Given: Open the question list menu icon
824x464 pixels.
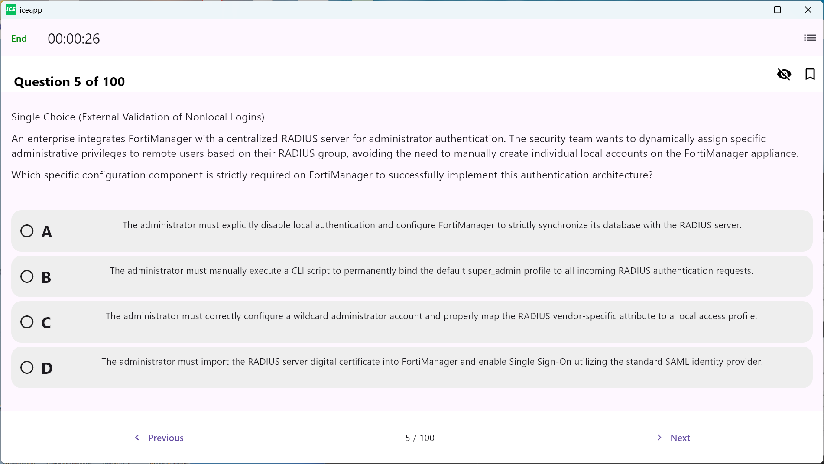Looking at the screenshot, I should click(x=810, y=38).
